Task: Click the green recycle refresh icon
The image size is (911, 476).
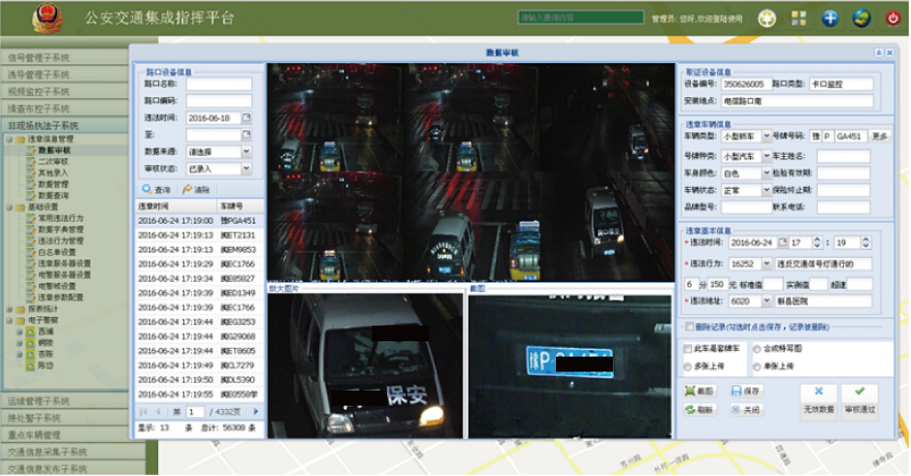Action: (x=767, y=17)
